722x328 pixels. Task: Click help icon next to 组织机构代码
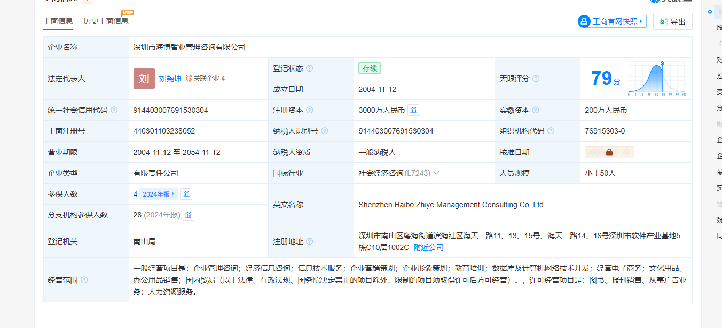point(551,131)
